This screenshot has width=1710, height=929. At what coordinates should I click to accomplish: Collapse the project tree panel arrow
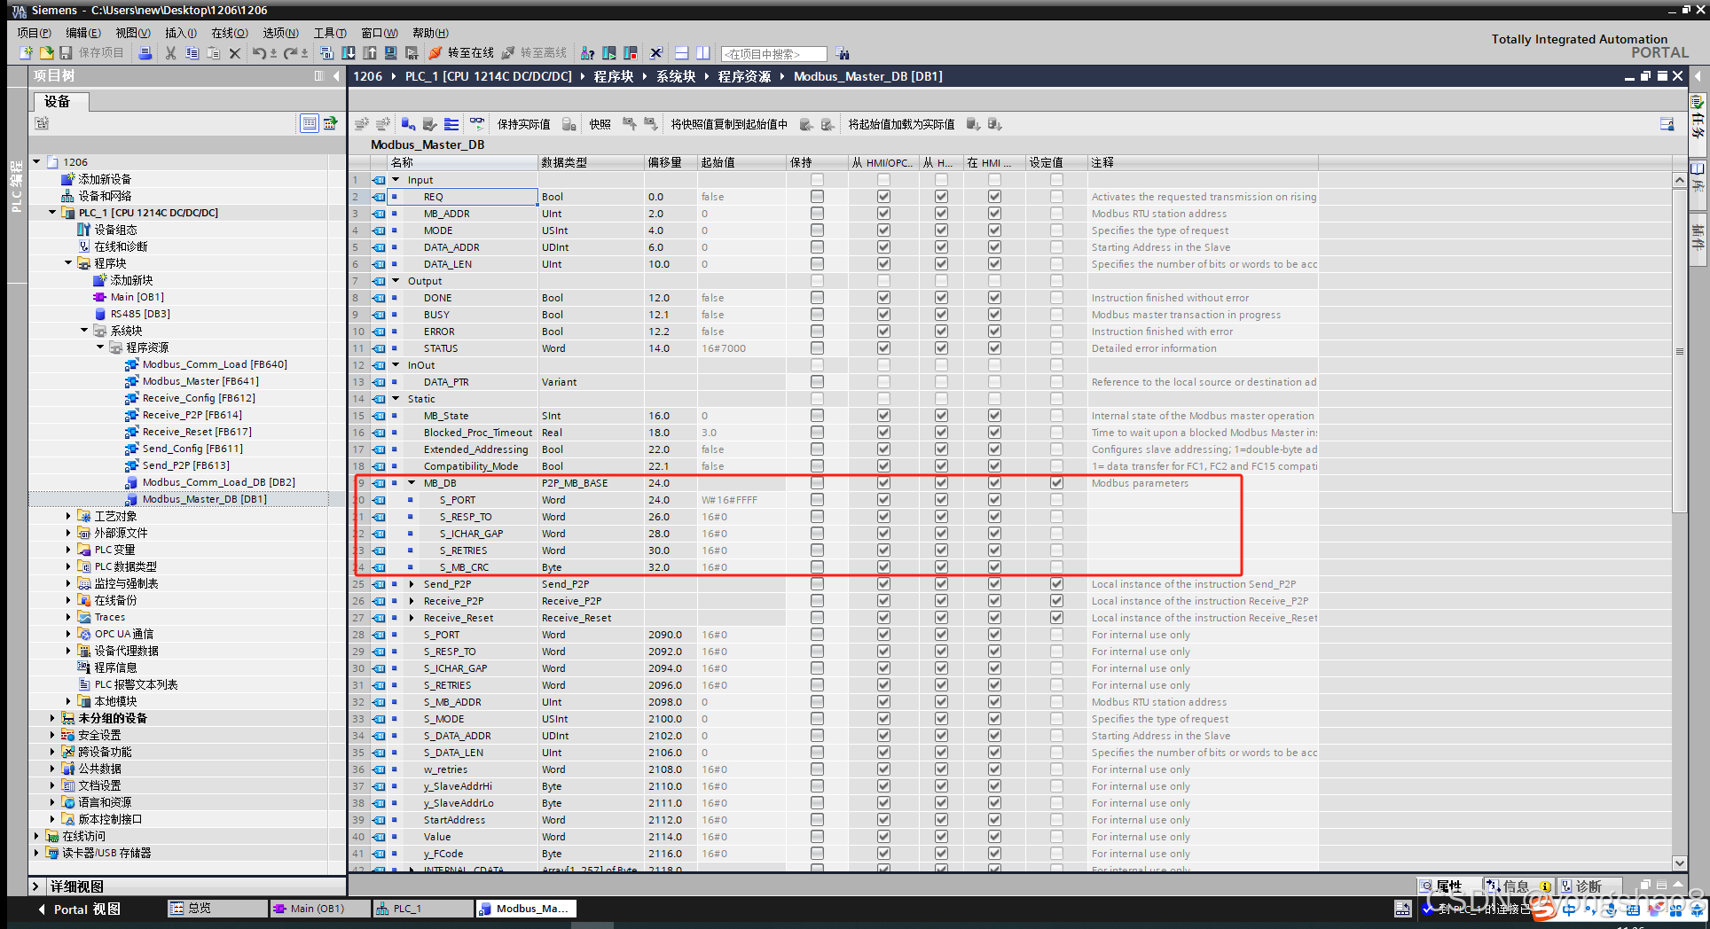(336, 76)
